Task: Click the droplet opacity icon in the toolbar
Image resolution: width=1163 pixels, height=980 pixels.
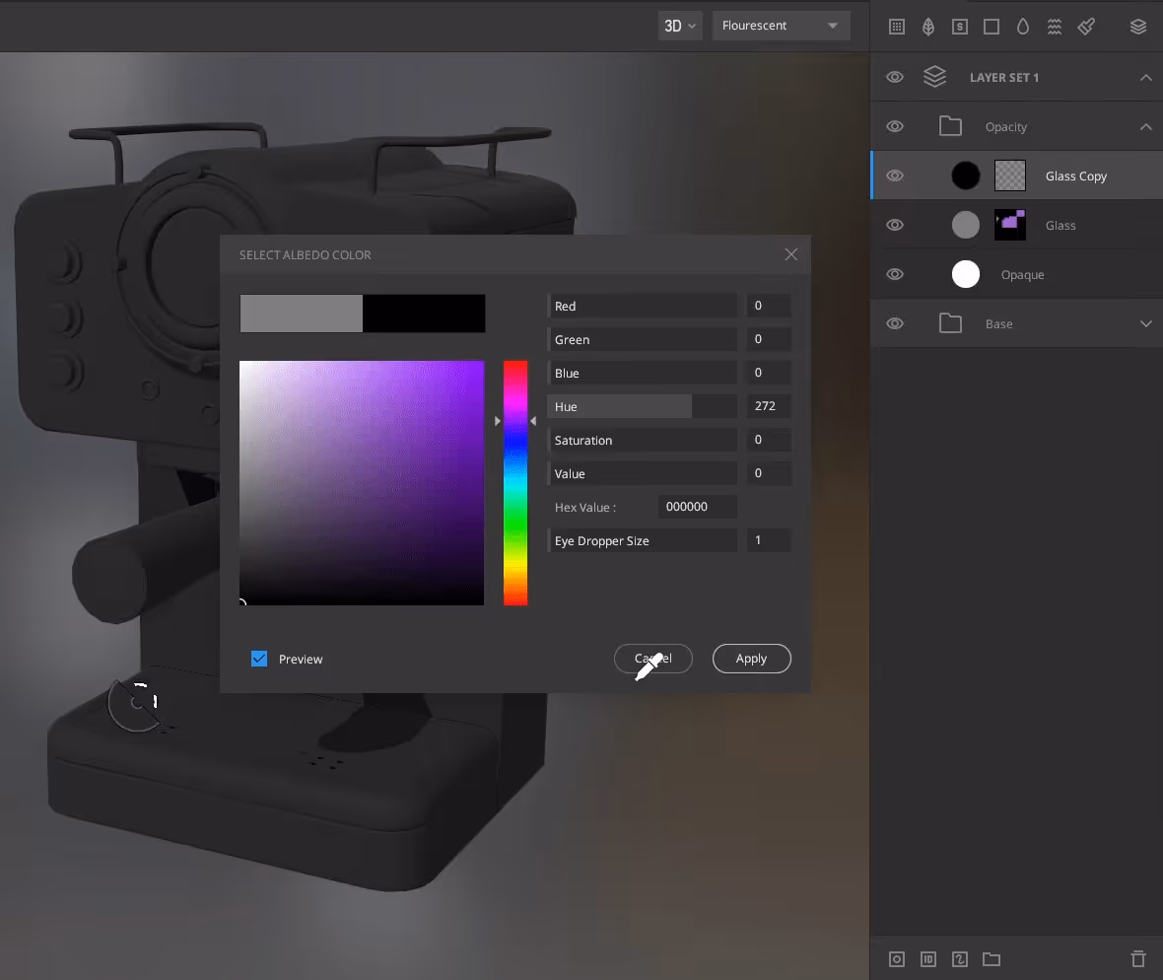Action: [x=1023, y=27]
